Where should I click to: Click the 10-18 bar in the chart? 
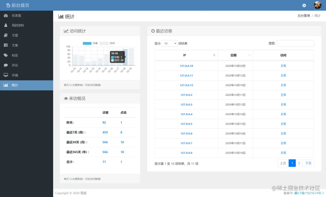click(125, 57)
